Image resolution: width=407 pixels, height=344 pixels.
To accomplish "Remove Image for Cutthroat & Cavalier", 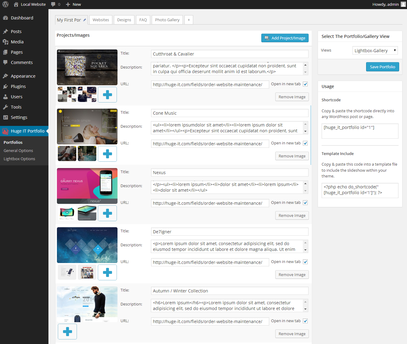I will coord(292,97).
